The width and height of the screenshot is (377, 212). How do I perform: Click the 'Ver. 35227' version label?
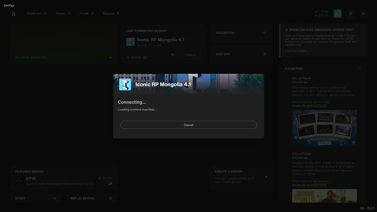coord(368,208)
